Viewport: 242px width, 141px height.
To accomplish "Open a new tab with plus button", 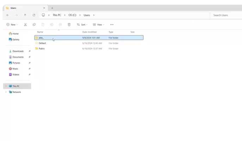I will coord(52,8).
